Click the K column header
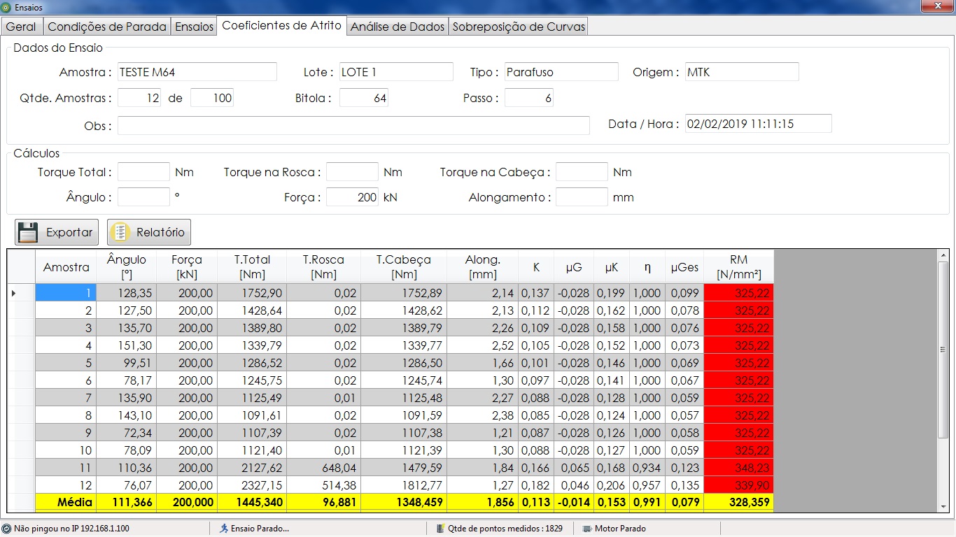Image resolution: width=956 pixels, height=537 pixels. [536, 267]
